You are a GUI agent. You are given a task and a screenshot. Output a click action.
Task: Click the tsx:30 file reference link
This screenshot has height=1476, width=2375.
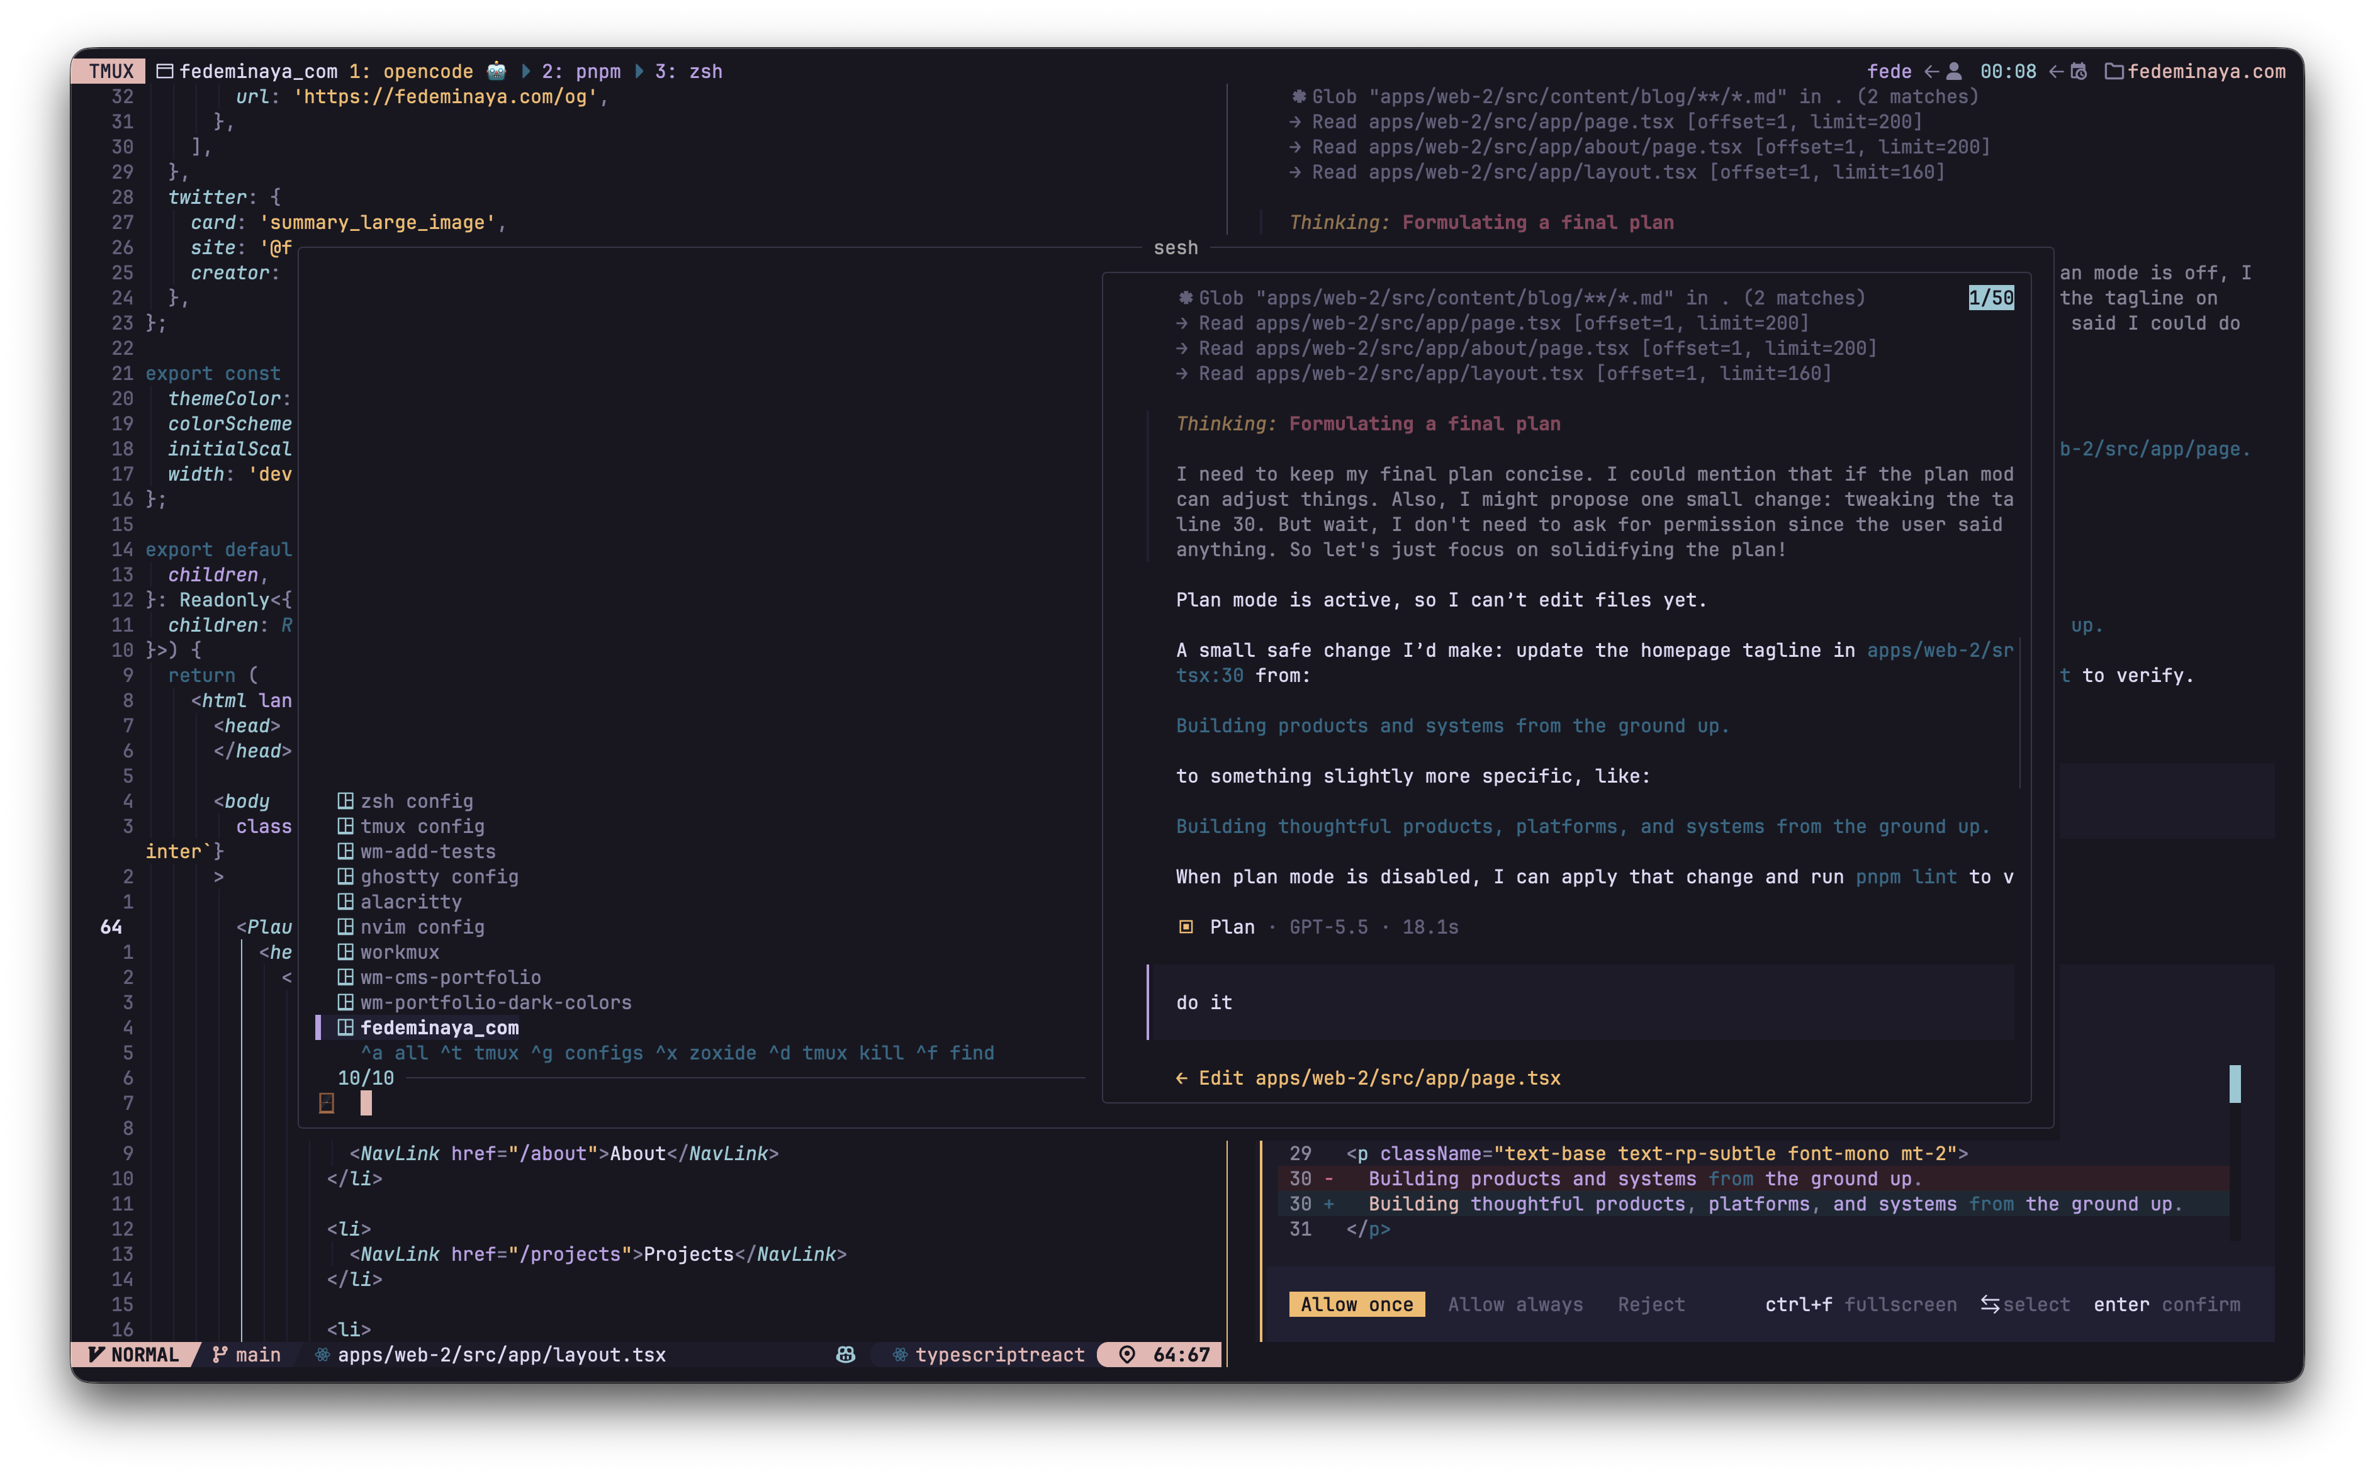[1210, 676]
